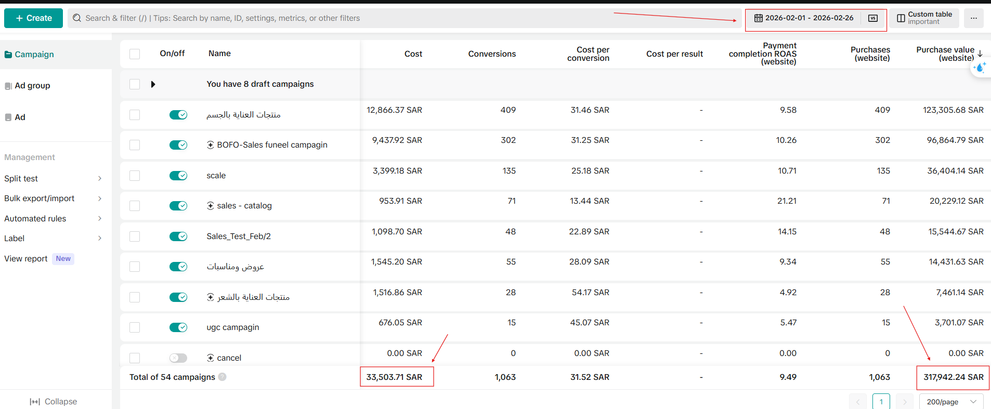This screenshot has width=991, height=409.
Task: Click the help icon next to Total campaigns
Action: (x=223, y=377)
